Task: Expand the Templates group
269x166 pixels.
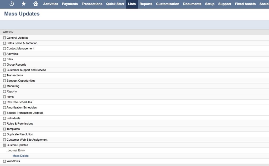Action: (x=4, y=129)
